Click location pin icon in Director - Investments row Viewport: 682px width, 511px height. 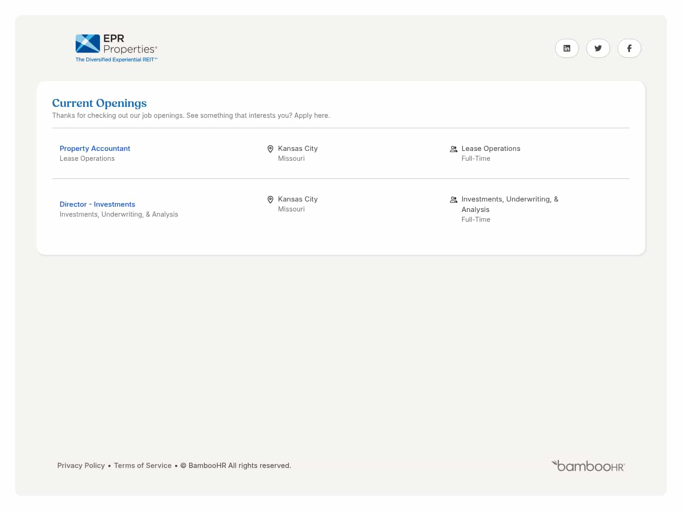tap(270, 200)
